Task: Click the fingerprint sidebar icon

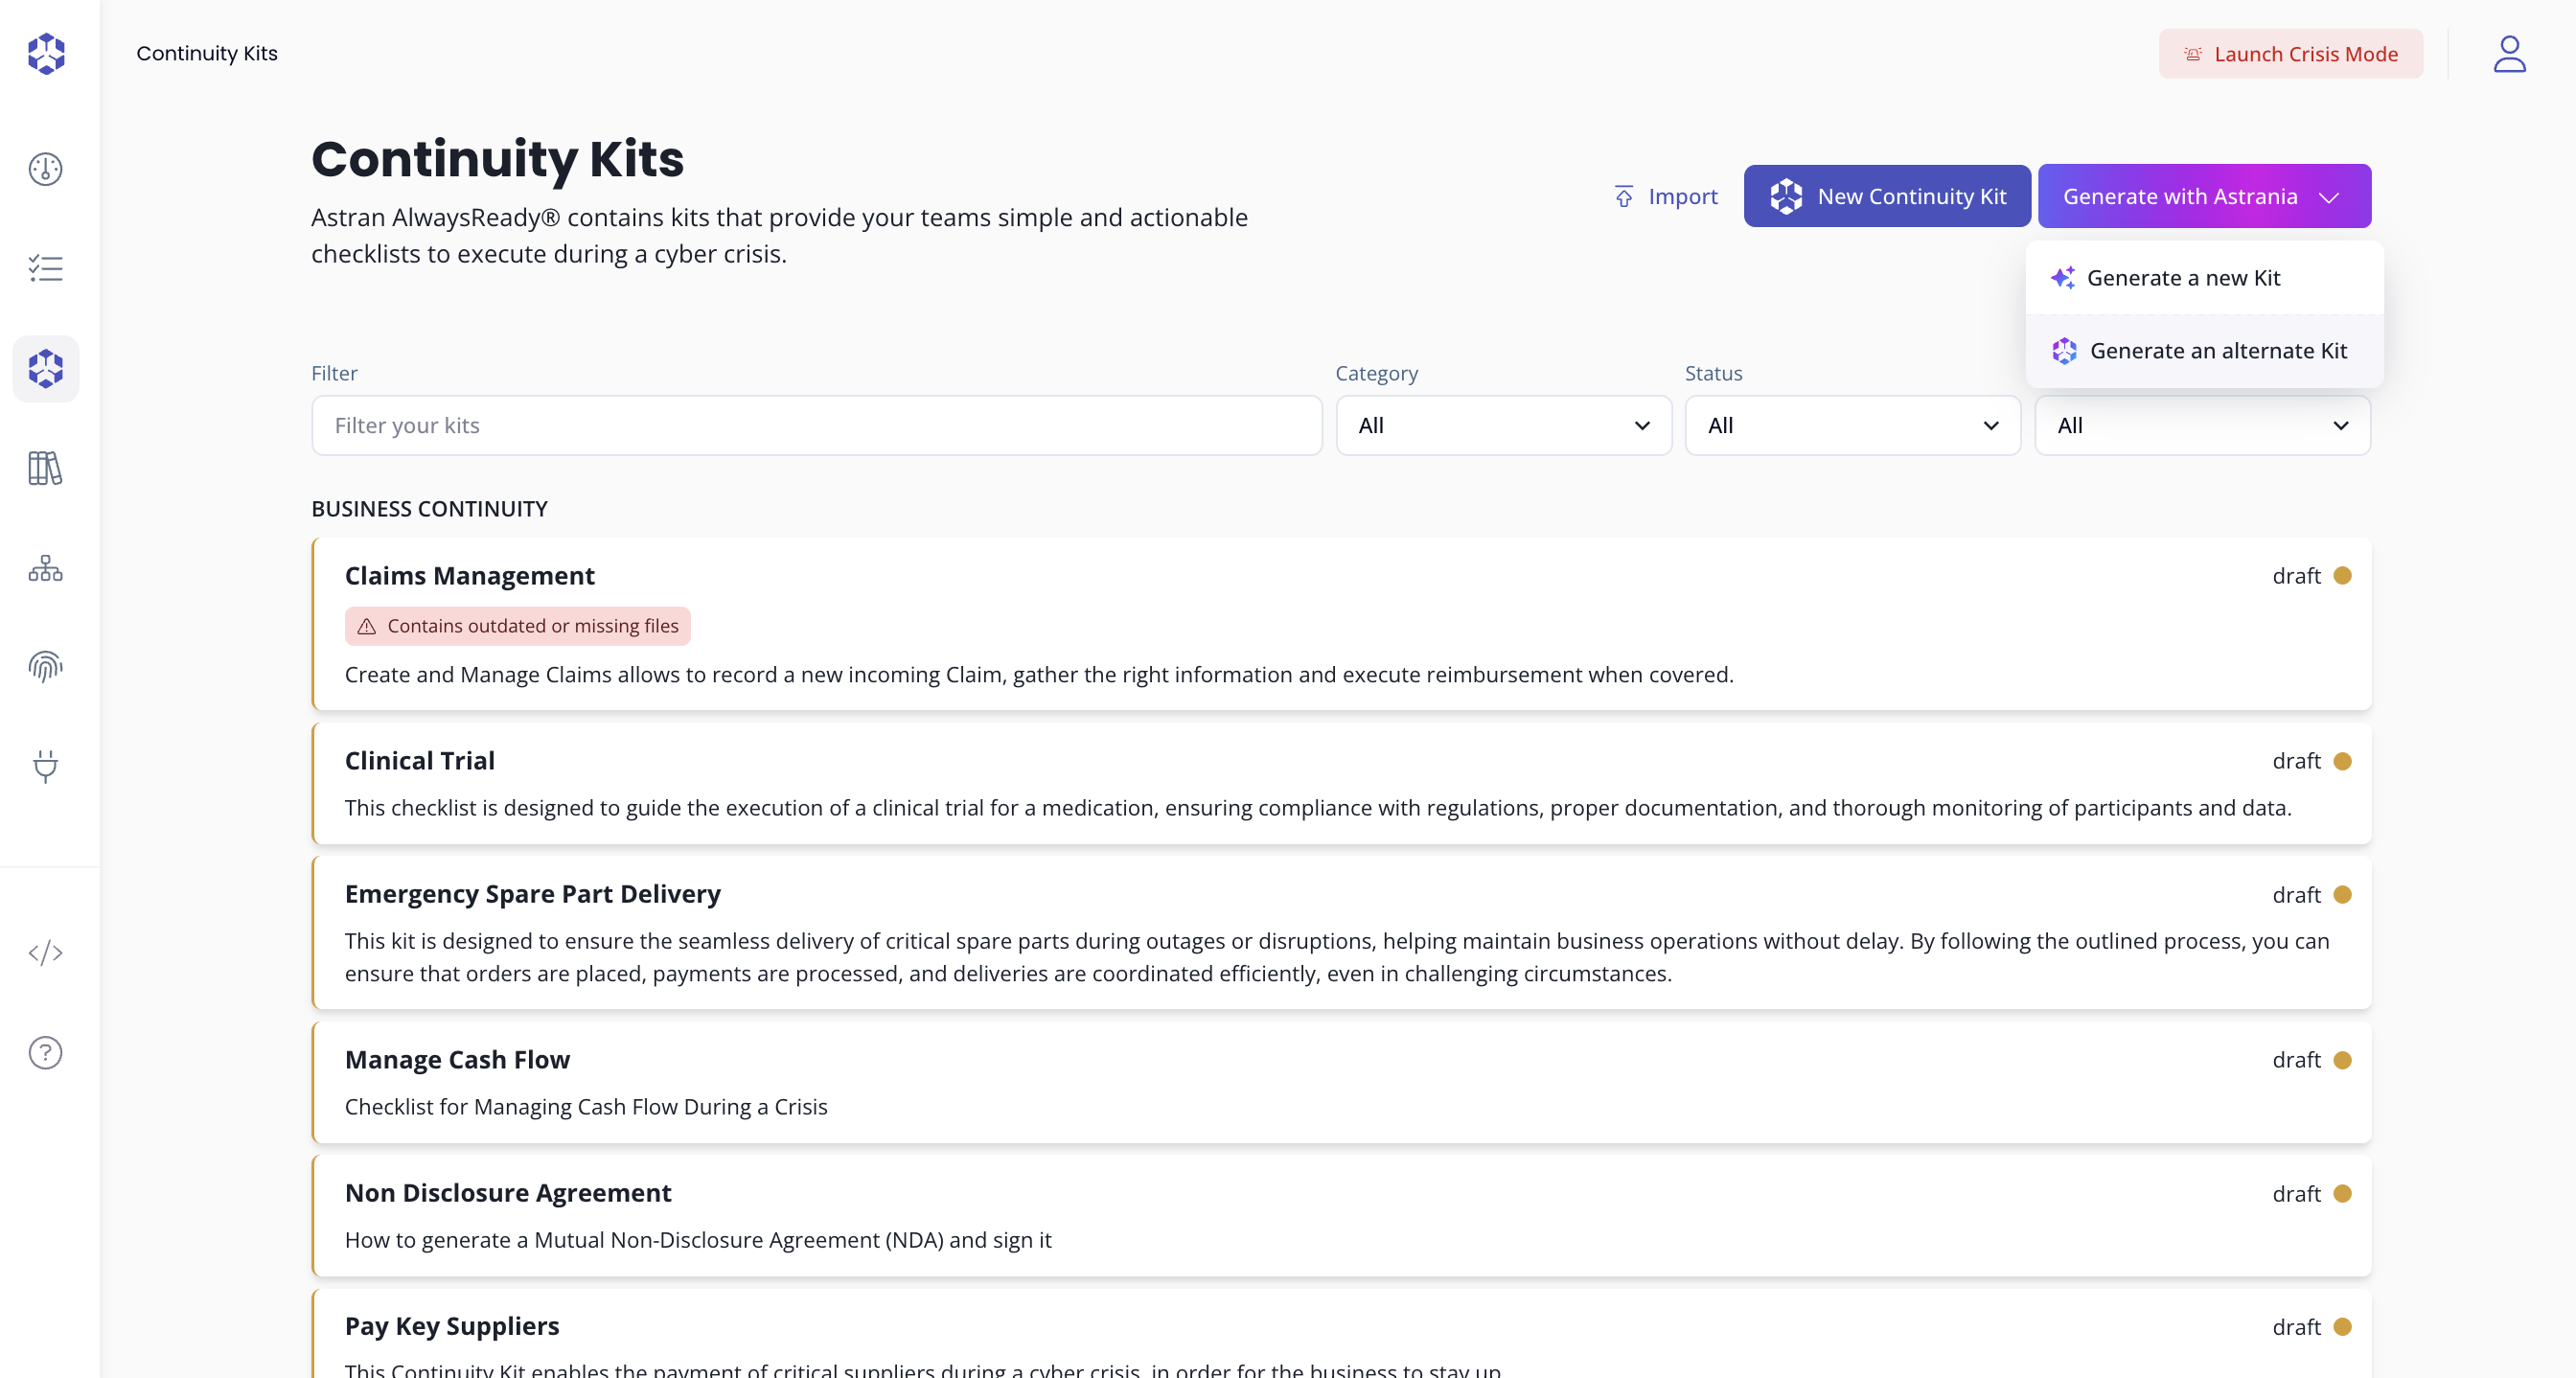Action: coord(46,666)
